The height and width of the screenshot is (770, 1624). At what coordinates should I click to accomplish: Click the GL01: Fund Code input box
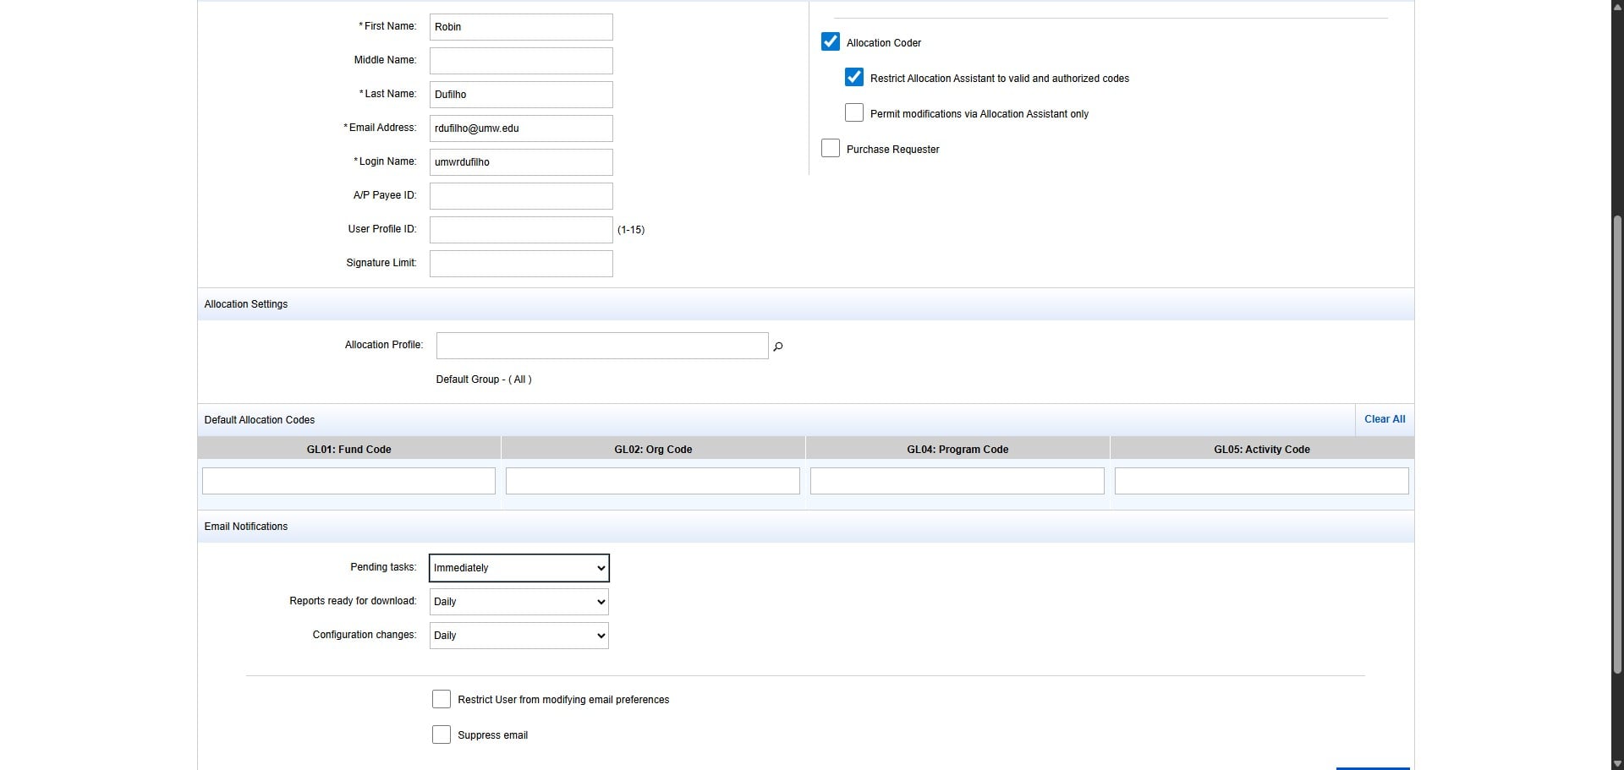[x=348, y=480]
